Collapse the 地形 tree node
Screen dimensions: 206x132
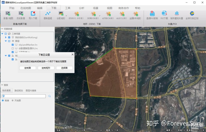tap(6, 56)
